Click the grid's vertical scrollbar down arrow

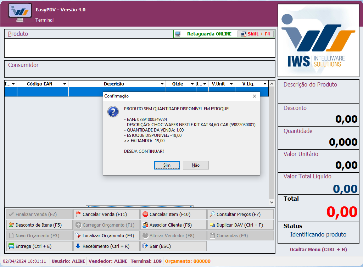point(272,202)
